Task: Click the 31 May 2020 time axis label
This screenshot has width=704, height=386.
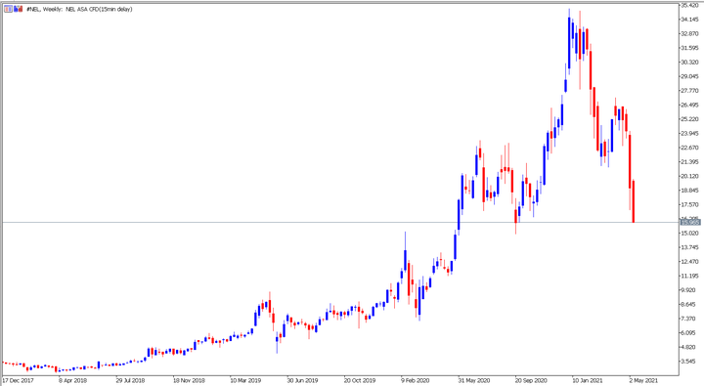Action: pos(473,380)
